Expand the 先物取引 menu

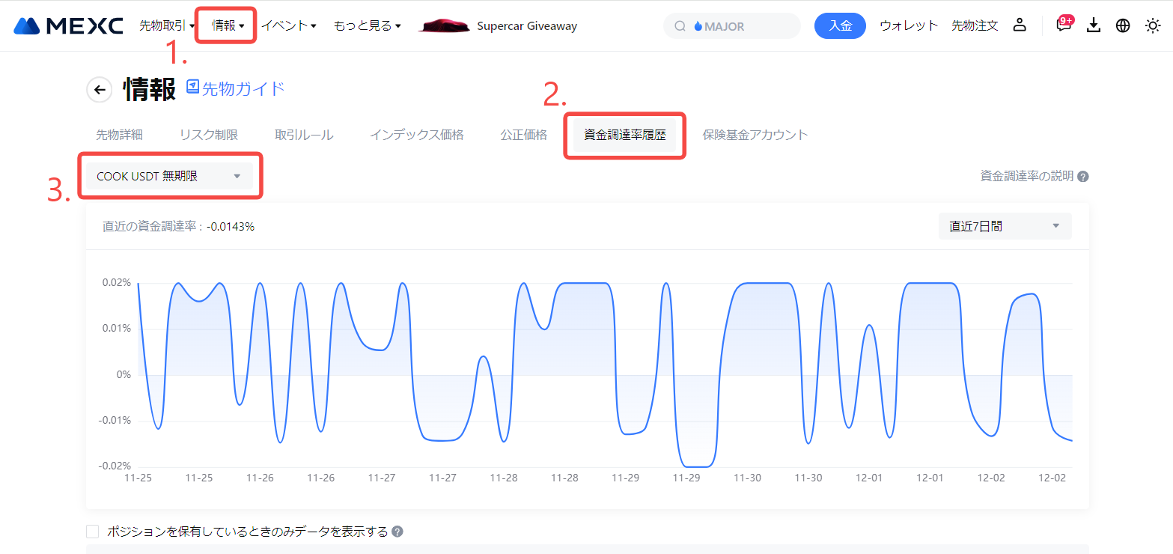click(x=166, y=25)
